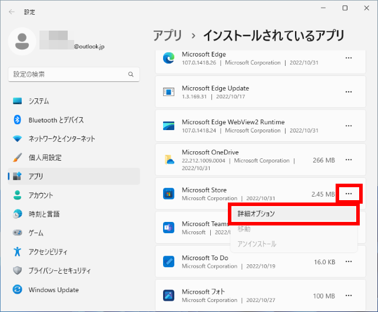This screenshot has width=378, height=312.
Task: Open システム settings
Action: [74, 101]
